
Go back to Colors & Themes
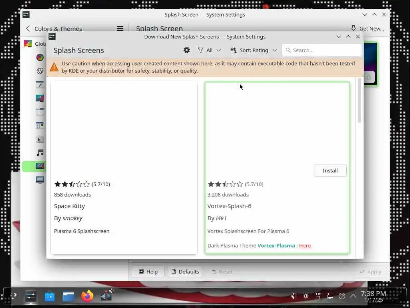click(28, 28)
